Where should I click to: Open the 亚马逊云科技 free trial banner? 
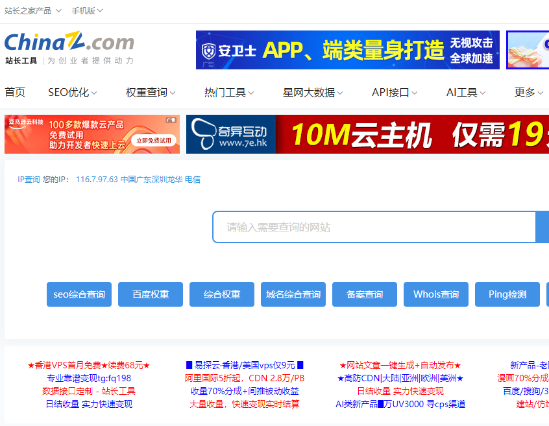pos(92,134)
